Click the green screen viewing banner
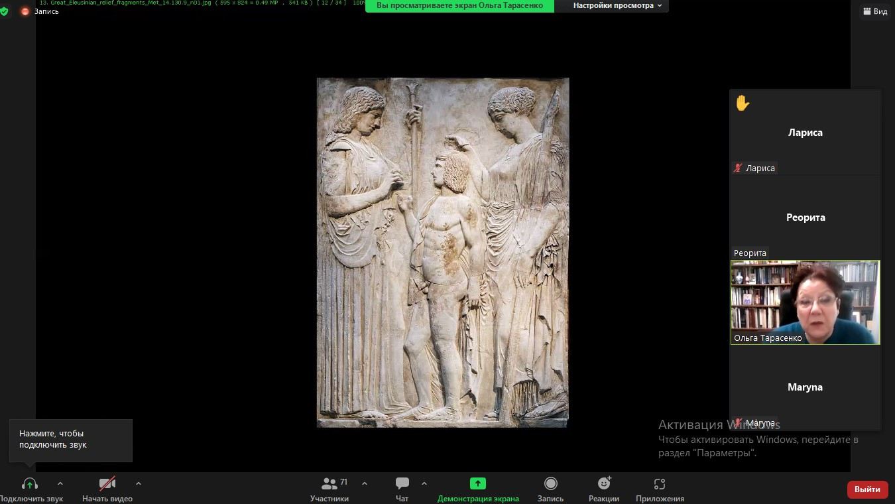This screenshot has height=504, width=895. 459,6
